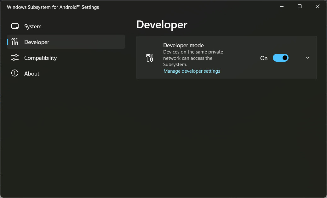Close the settings window
This screenshot has width=327, height=198.
[318, 7]
